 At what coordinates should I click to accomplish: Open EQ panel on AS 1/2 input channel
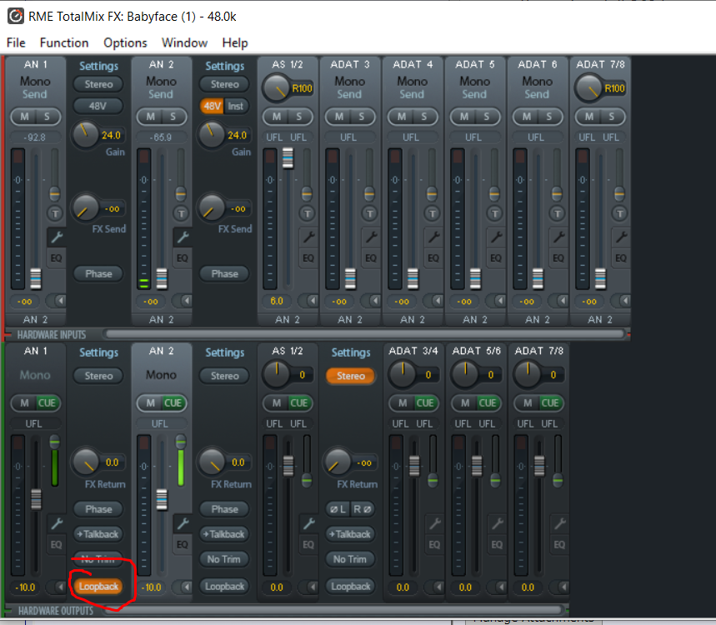(x=308, y=258)
